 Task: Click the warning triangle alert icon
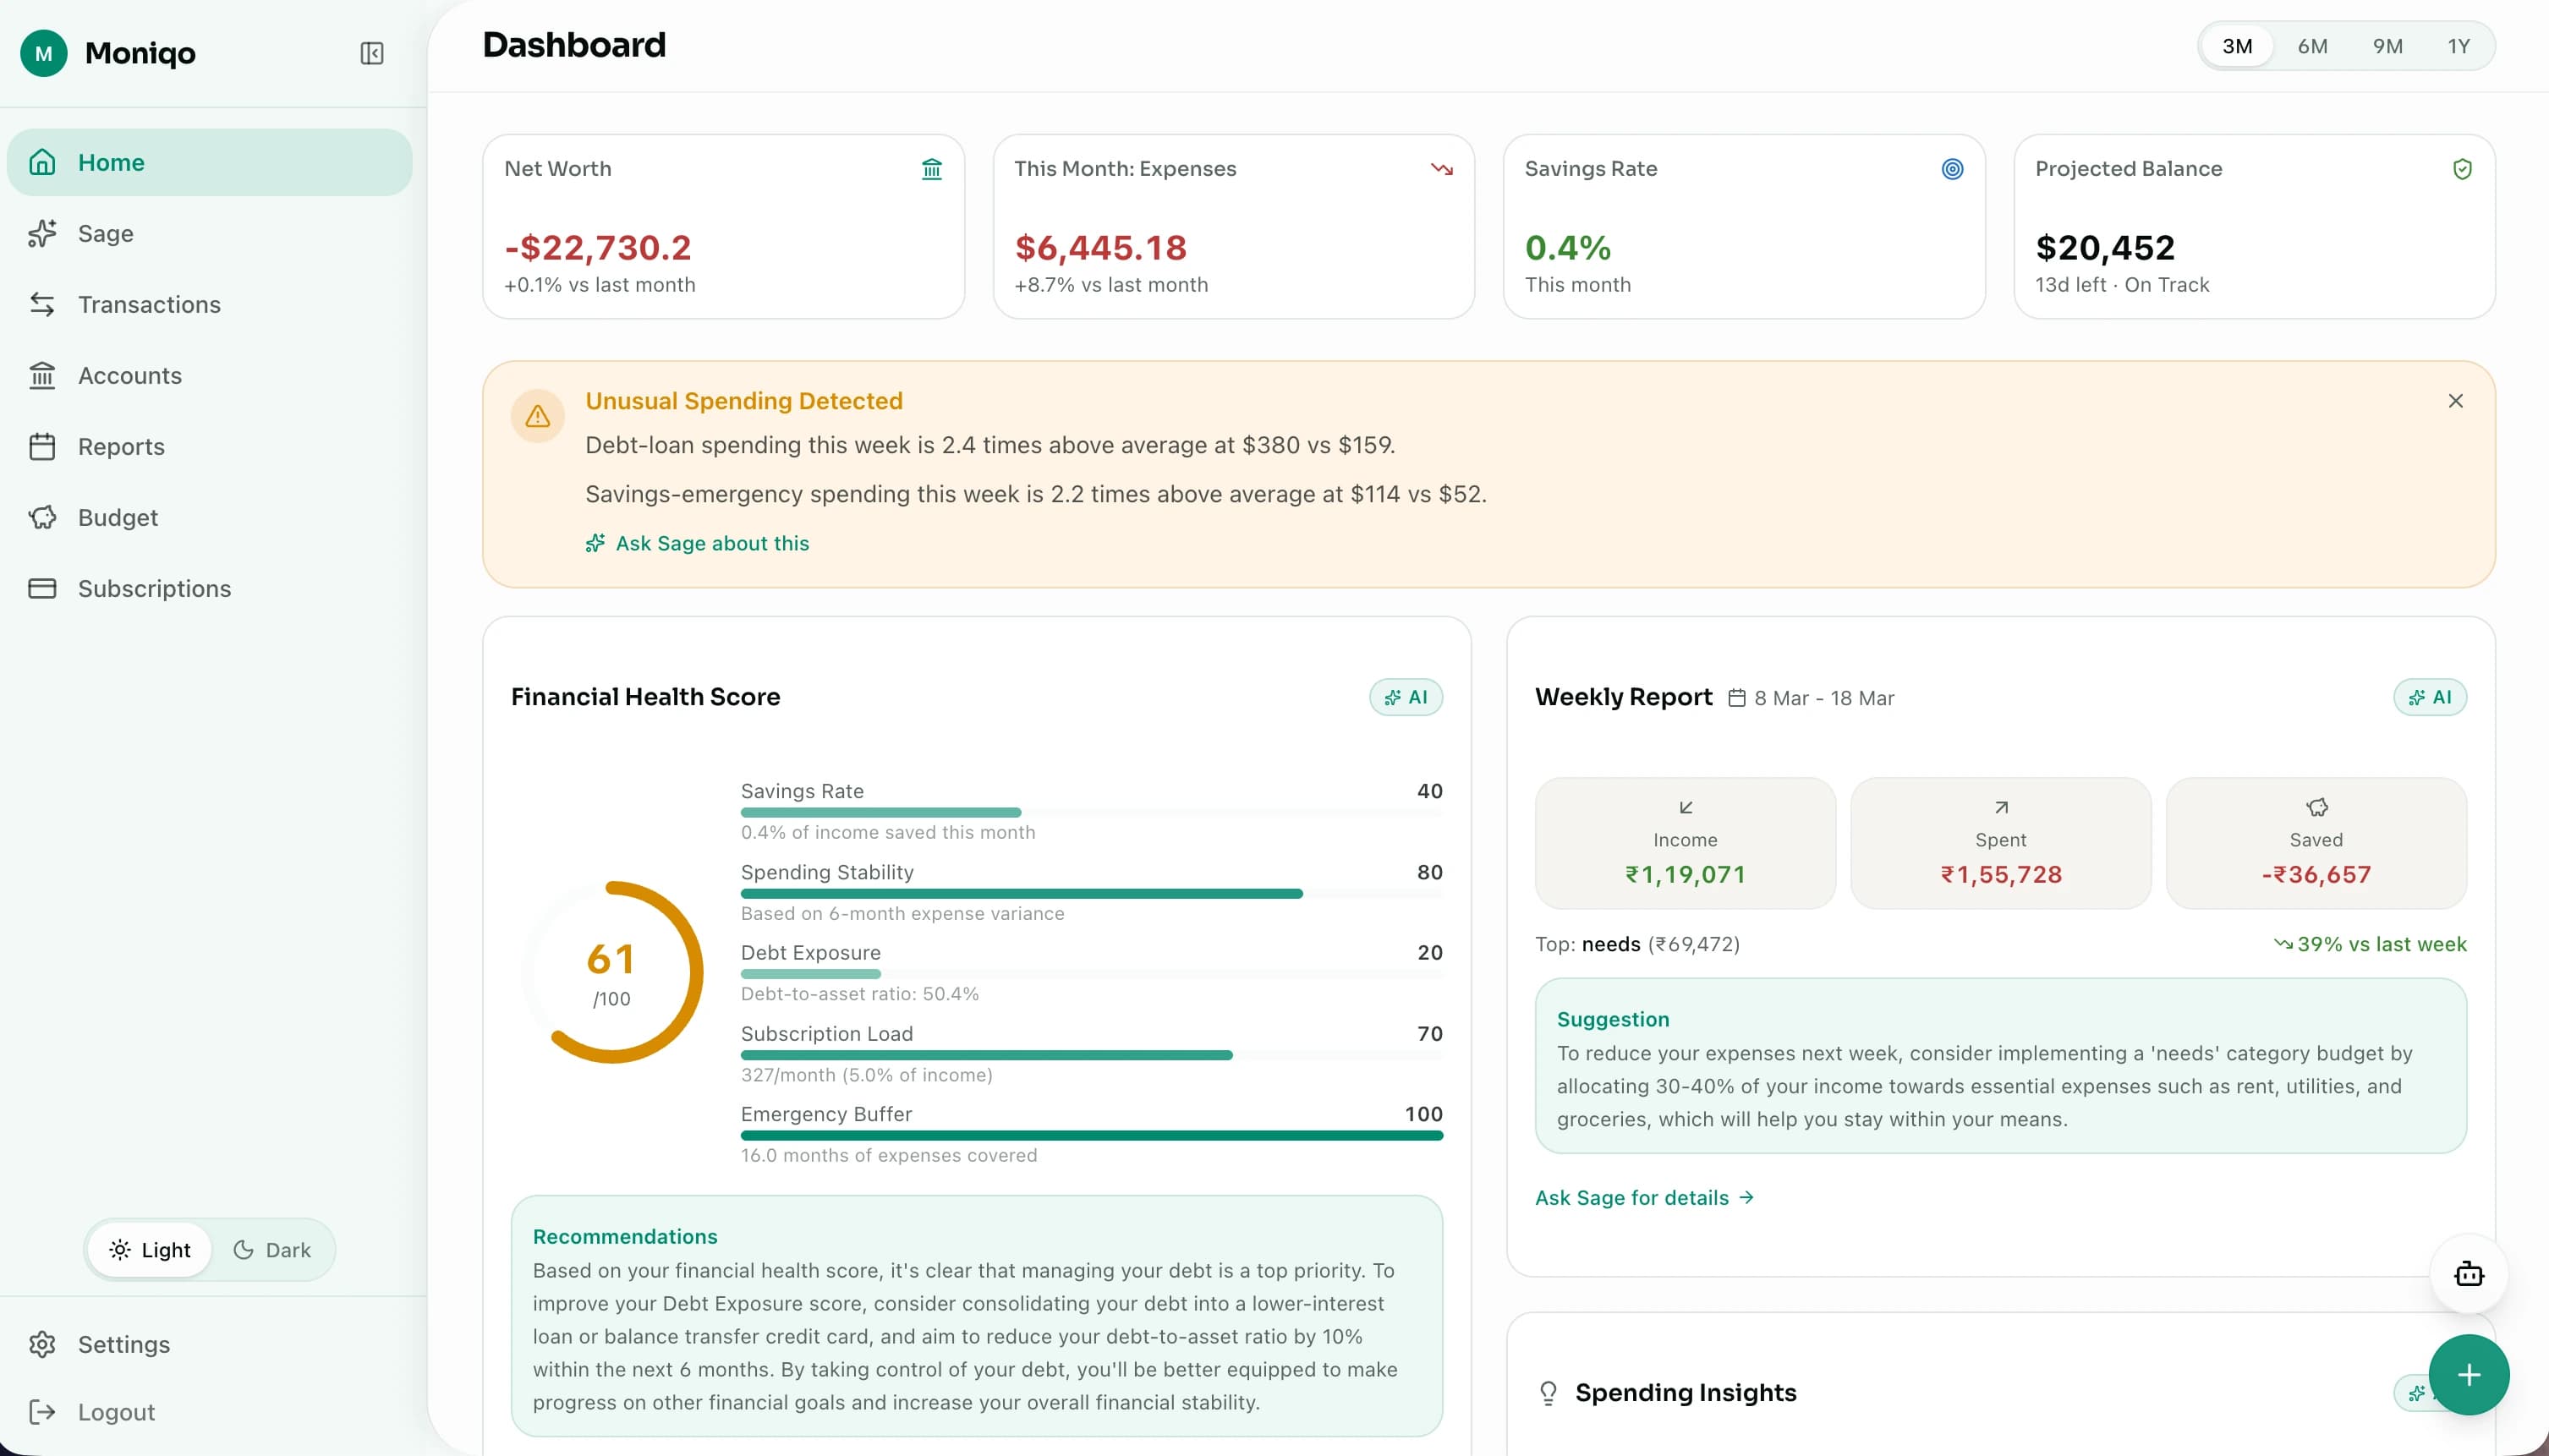point(538,415)
